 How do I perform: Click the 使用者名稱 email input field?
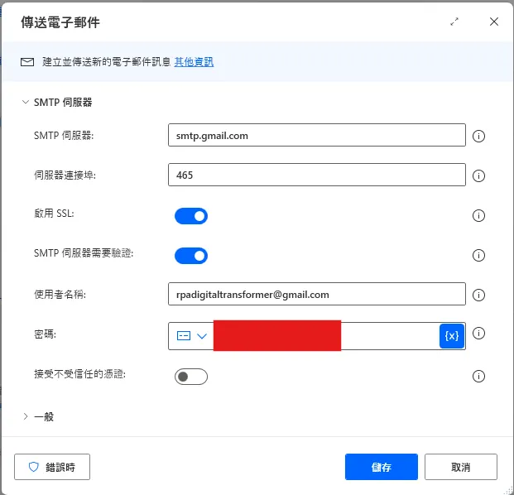click(316, 295)
